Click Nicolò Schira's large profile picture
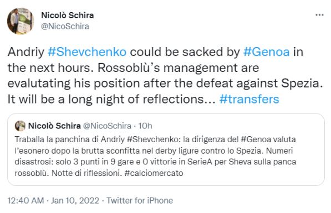 coord(21,21)
